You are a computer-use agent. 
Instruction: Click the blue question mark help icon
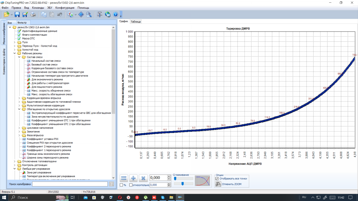click(115, 14)
